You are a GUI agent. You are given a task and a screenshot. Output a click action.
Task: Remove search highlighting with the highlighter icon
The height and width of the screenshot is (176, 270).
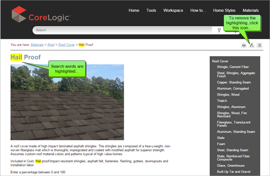point(252,45)
